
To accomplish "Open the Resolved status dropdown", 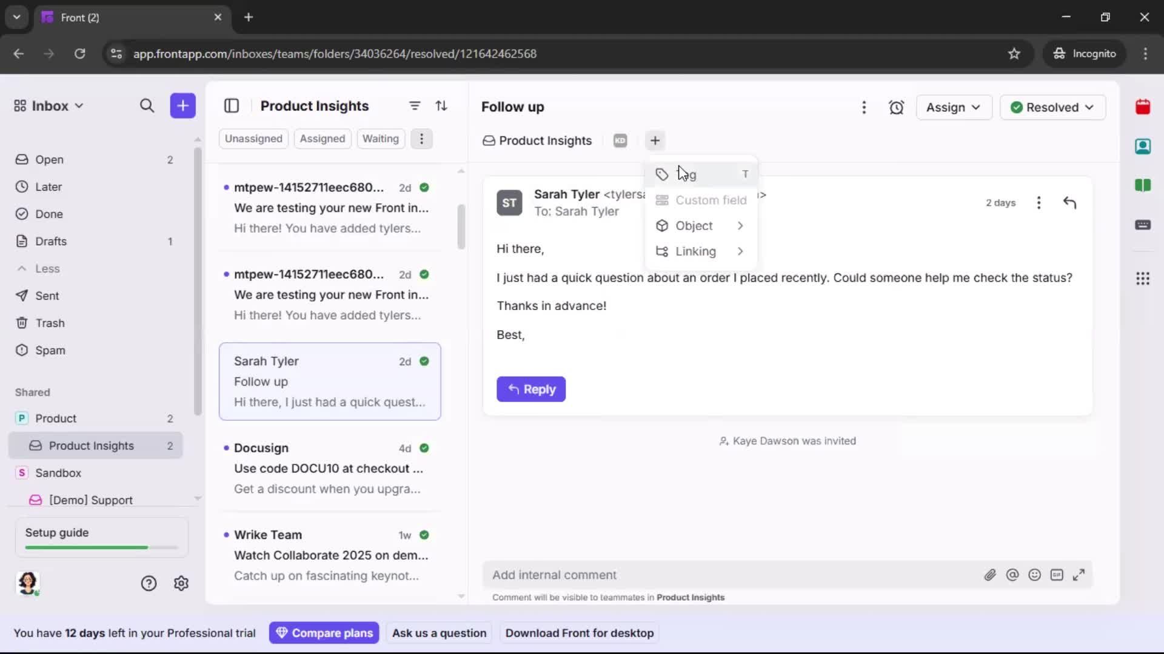I will tap(1052, 107).
